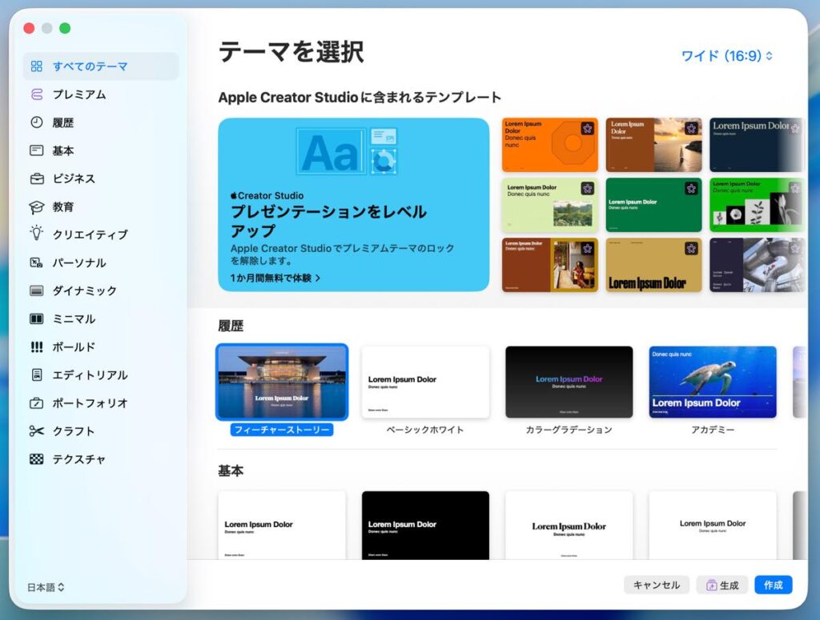Click the 履歴 section heading

pos(231,326)
